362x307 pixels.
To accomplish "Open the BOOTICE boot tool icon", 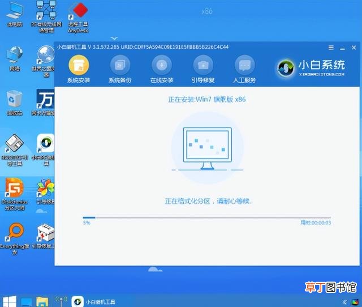I will click(x=14, y=150).
